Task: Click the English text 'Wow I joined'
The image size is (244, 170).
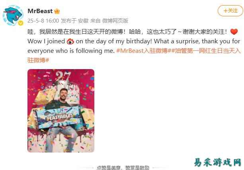Action: [x=46, y=41]
